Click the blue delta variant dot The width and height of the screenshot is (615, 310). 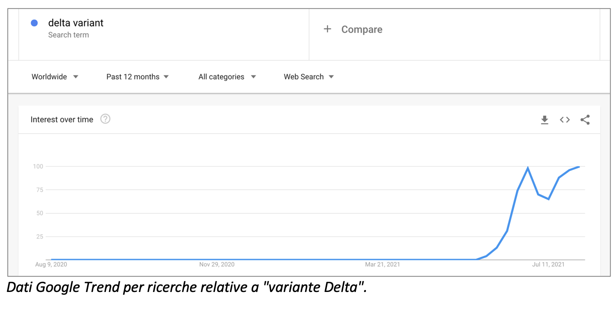point(35,23)
